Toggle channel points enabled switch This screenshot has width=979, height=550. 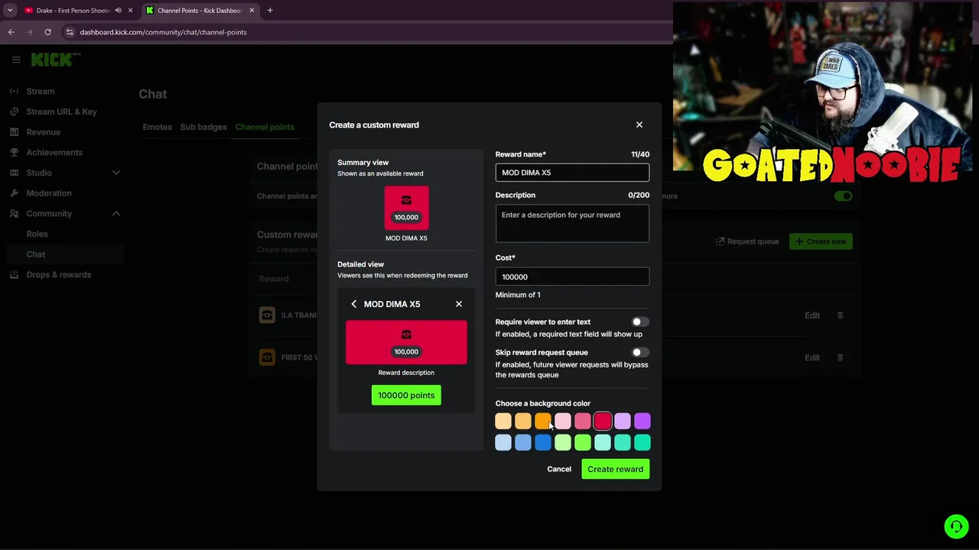click(x=844, y=196)
